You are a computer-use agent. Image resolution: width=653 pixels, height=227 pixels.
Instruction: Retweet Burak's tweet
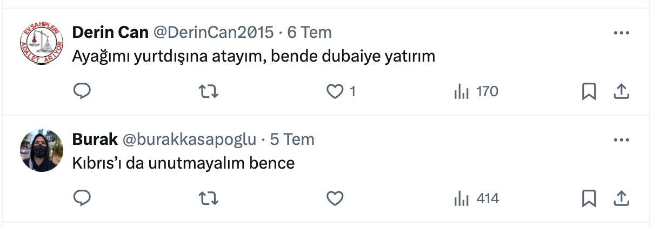point(209,199)
